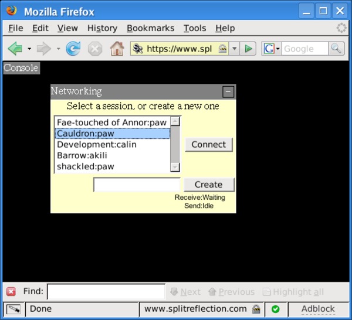This screenshot has height=320, width=352.
Task: Open the View menu
Action: tap(67, 28)
